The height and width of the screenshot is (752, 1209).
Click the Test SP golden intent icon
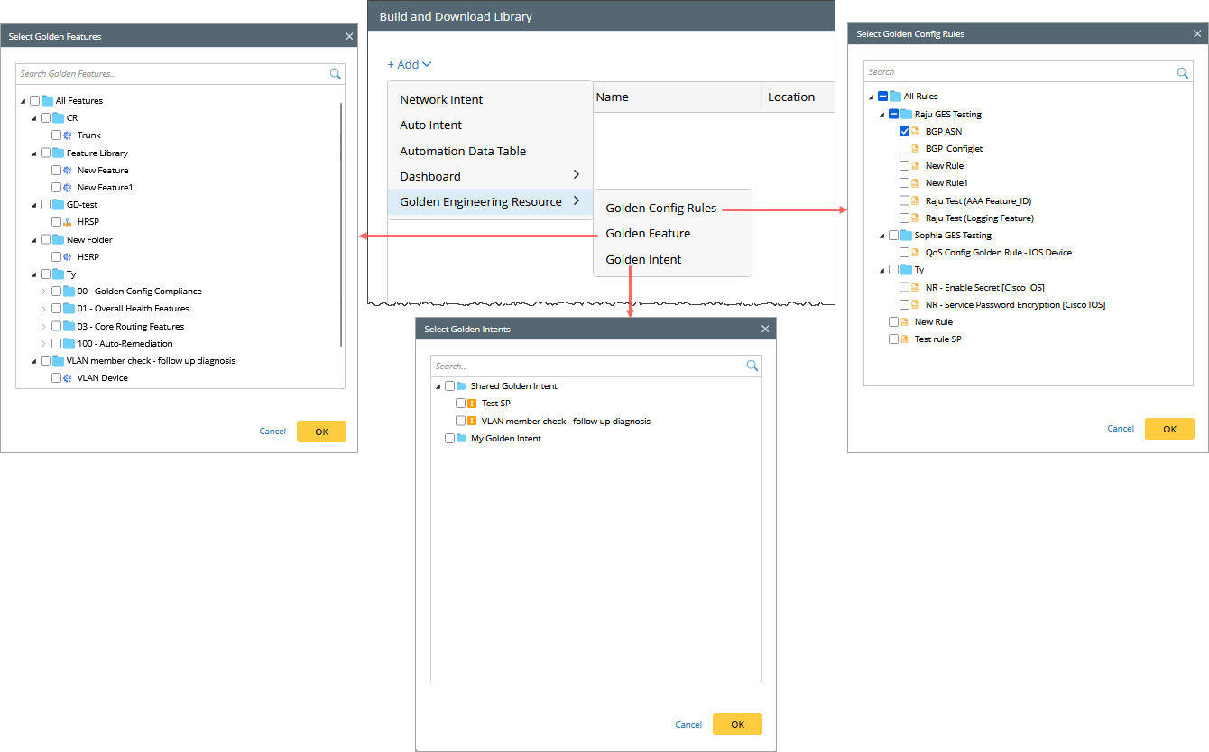pyautogui.click(x=472, y=404)
